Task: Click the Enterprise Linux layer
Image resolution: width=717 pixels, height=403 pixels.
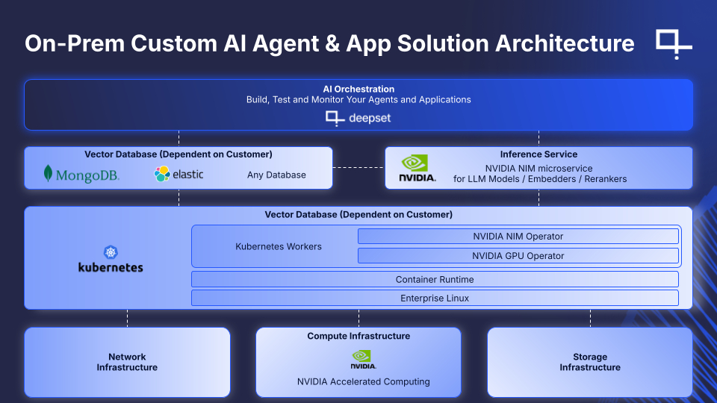Action: (435, 299)
